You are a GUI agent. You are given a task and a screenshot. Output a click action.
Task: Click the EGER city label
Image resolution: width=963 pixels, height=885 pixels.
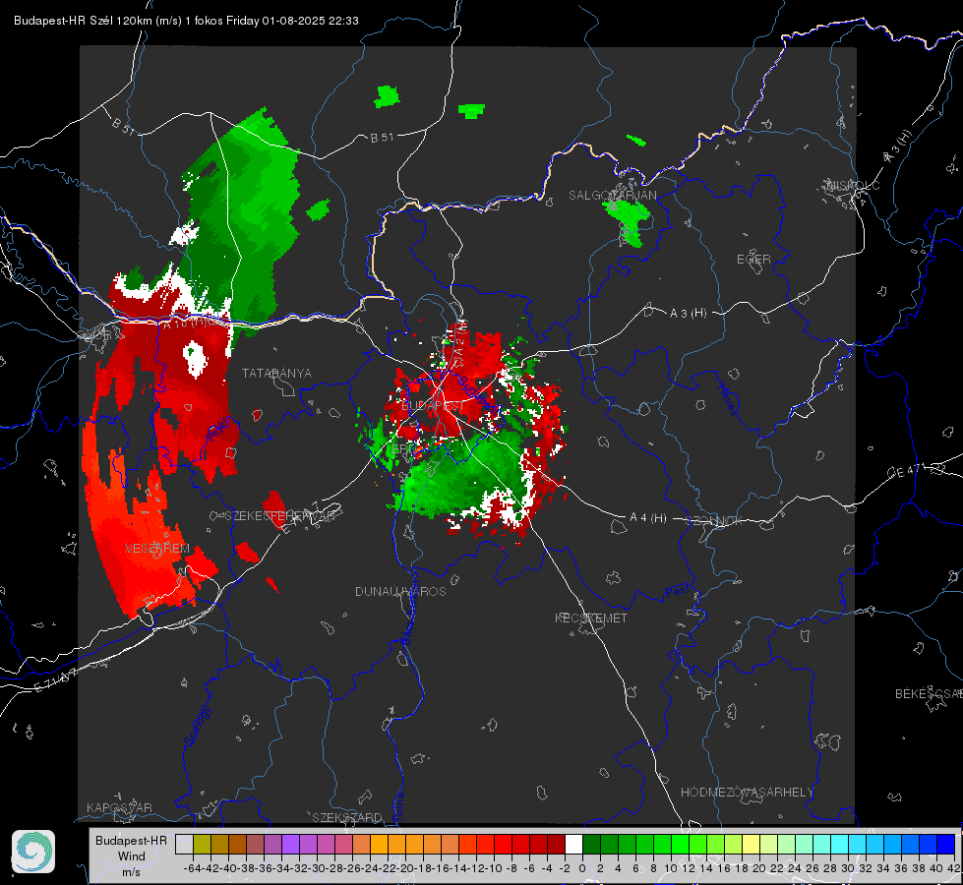(x=753, y=260)
